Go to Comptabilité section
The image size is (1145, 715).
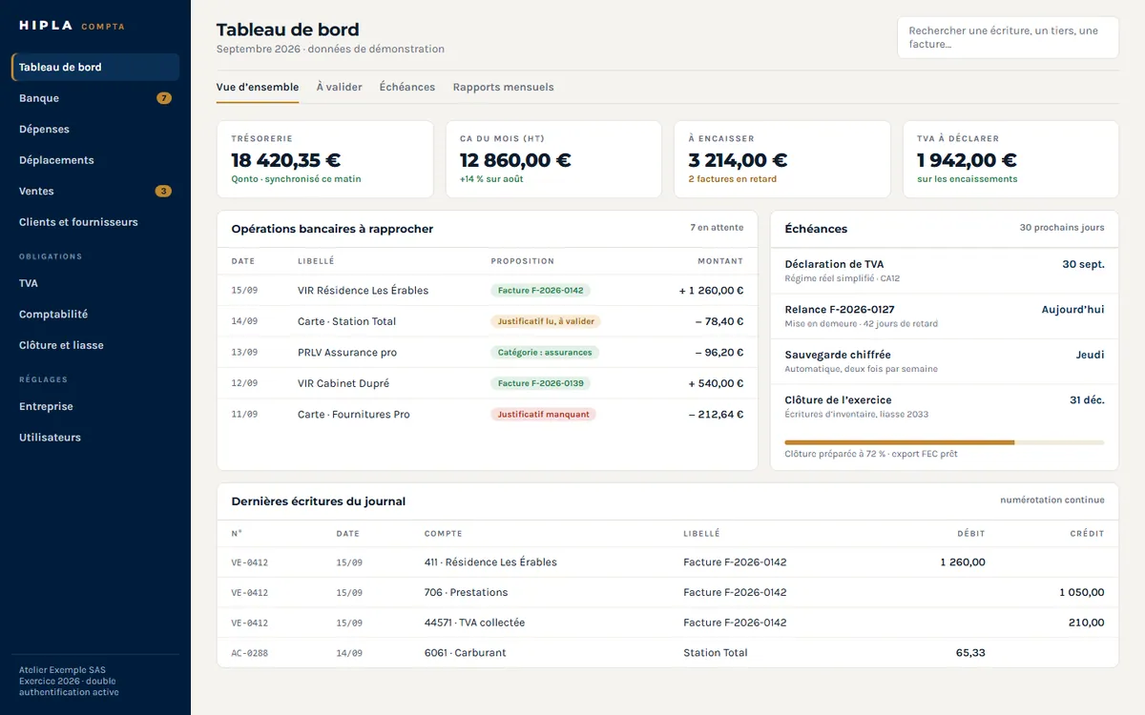tap(95, 315)
